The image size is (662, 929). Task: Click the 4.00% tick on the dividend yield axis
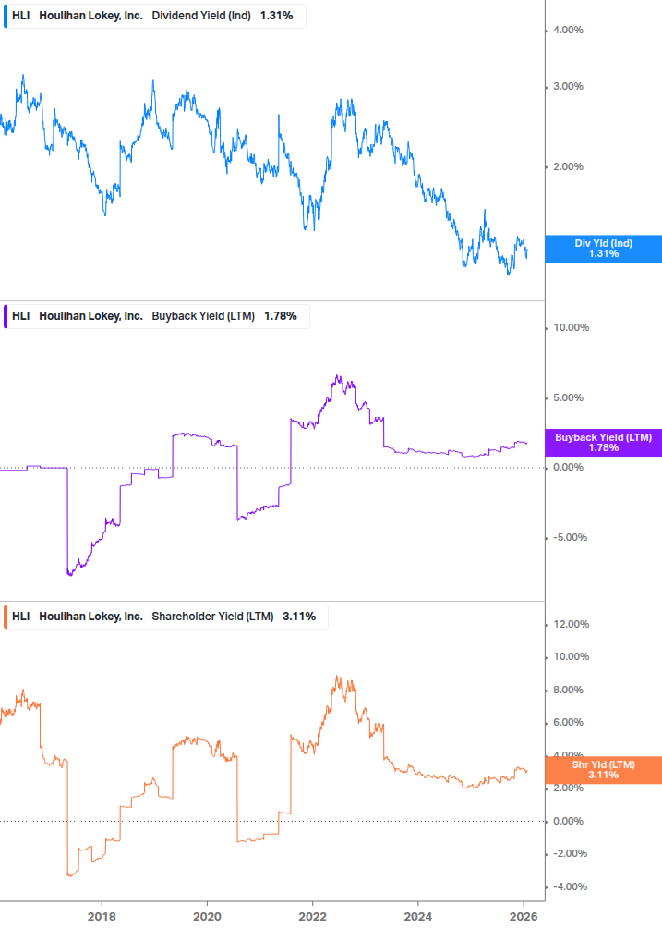(x=568, y=31)
